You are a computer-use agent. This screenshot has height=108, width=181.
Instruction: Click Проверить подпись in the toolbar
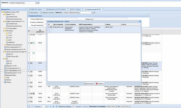(47, 13)
